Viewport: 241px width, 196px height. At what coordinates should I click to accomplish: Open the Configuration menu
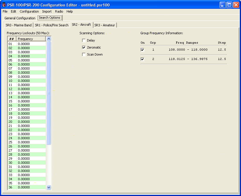(29, 11)
